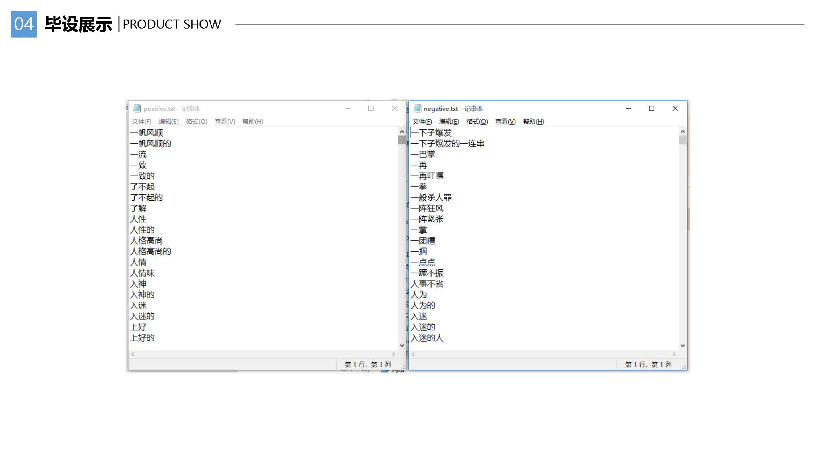Click the negative.txt Notepad title icon
816x459 pixels.
(x=417, y=108)
